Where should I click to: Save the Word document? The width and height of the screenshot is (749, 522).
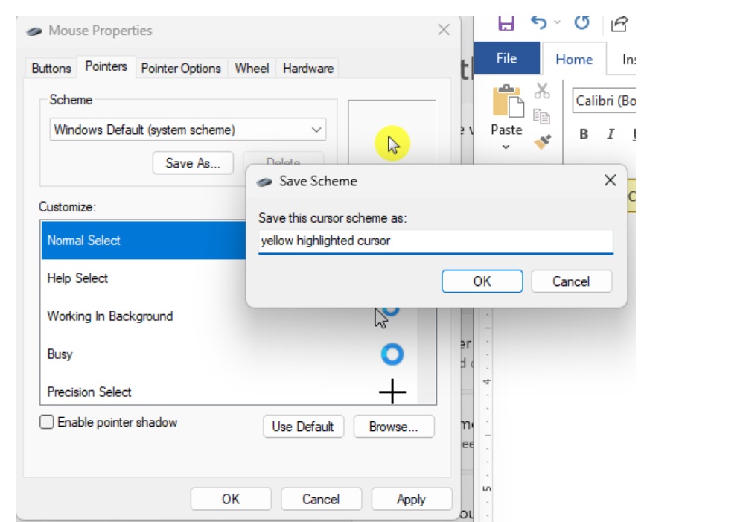pyautogui.click(x=507, y=23)
